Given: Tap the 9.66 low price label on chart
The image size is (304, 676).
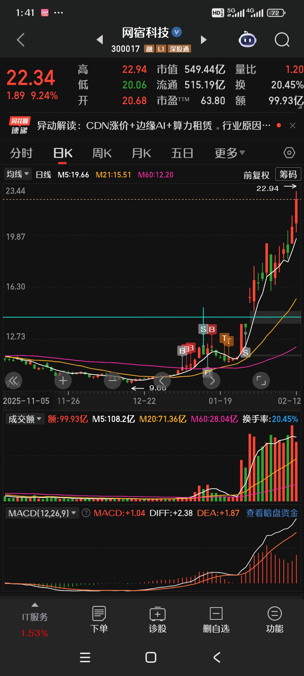Looking at the screenshot, I should (x=158, y=388).
